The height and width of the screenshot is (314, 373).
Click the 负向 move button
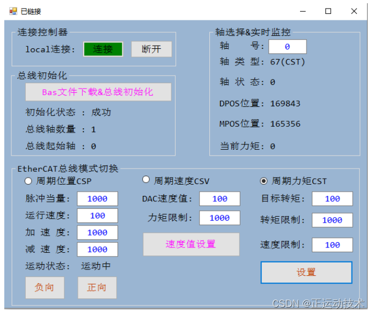click(x=45, y=288)
